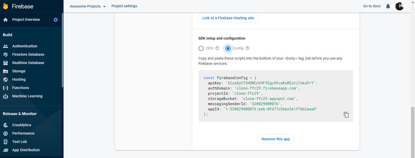Open the Hosting menu item
The height and width of the screenshot is (158, 415).
[19, 79]
